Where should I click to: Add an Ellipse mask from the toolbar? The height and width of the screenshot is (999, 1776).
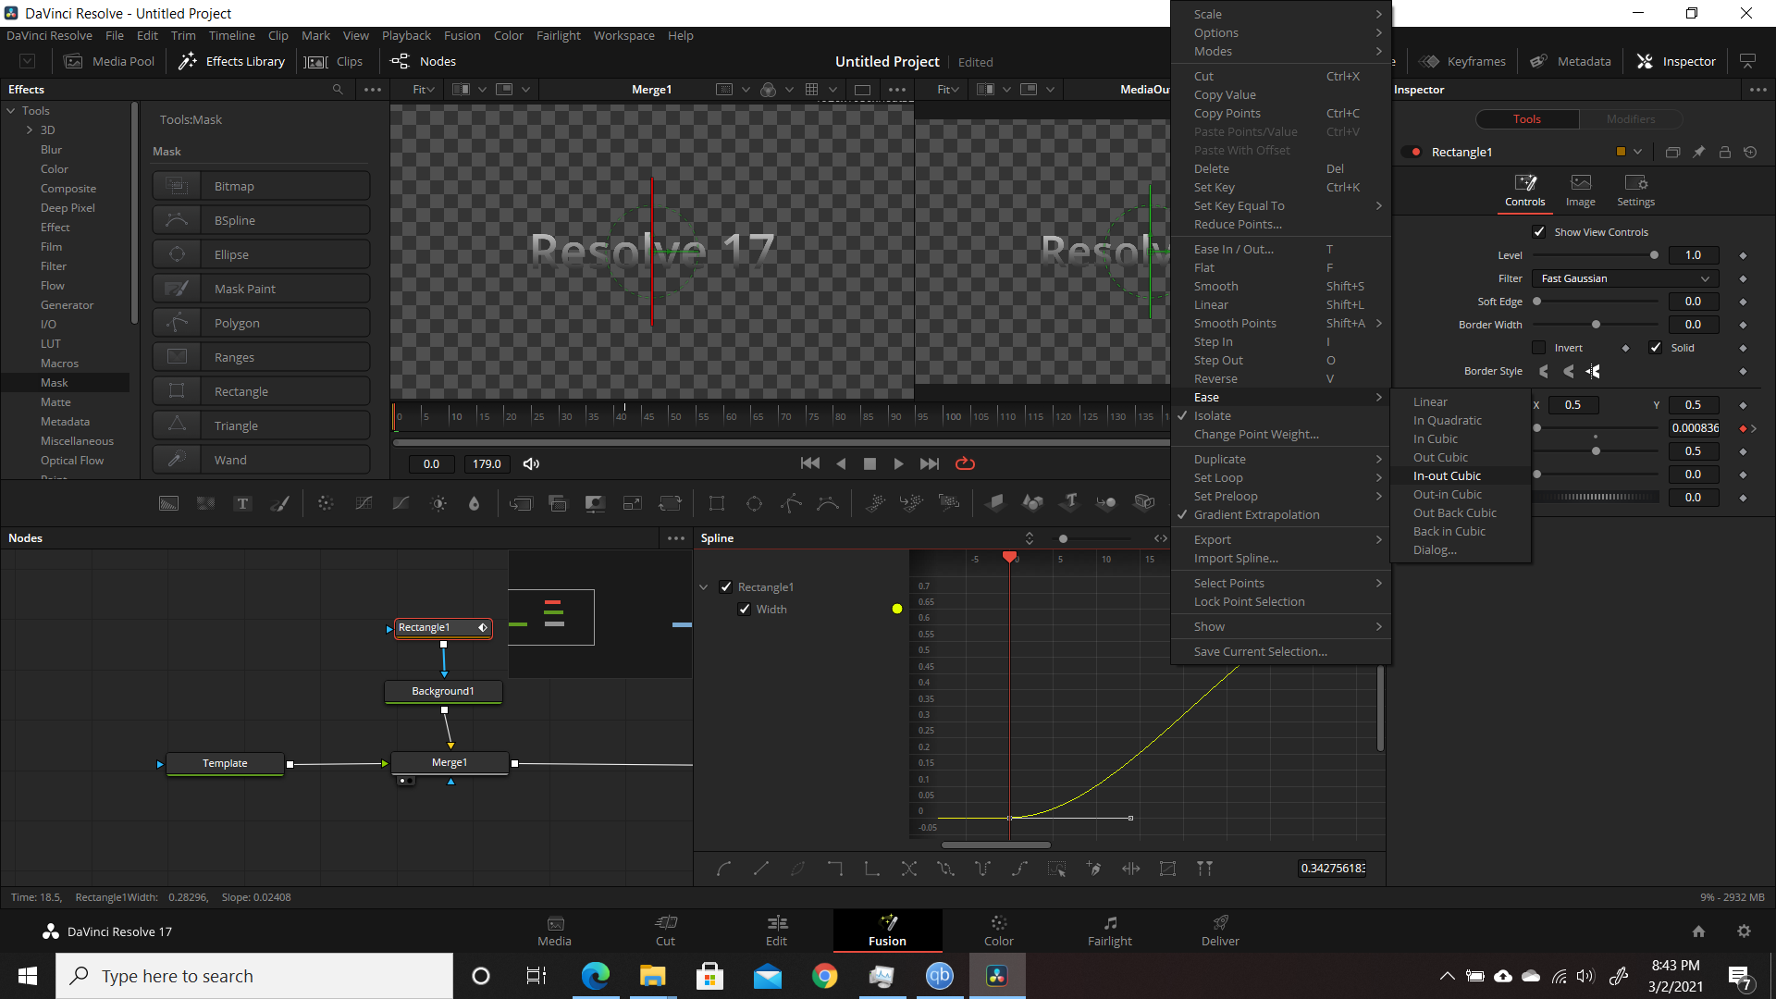coord(754,503)
